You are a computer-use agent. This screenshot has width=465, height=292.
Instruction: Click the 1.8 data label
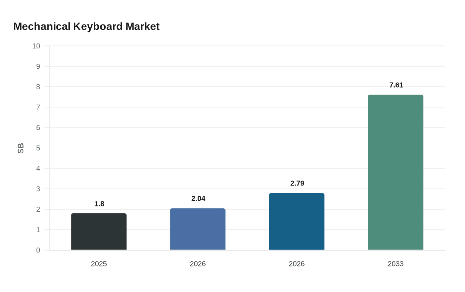tap(99, 204)
